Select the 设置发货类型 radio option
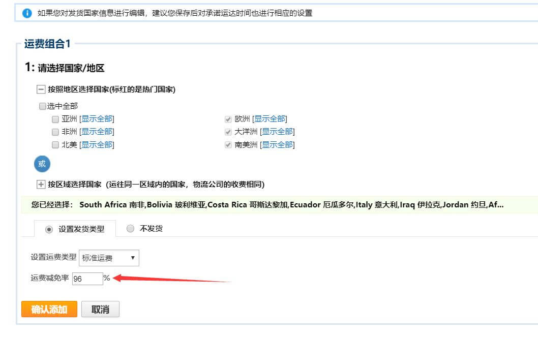Image resolution: width=538 pixels, height=337 pixels. click(49, 229)
